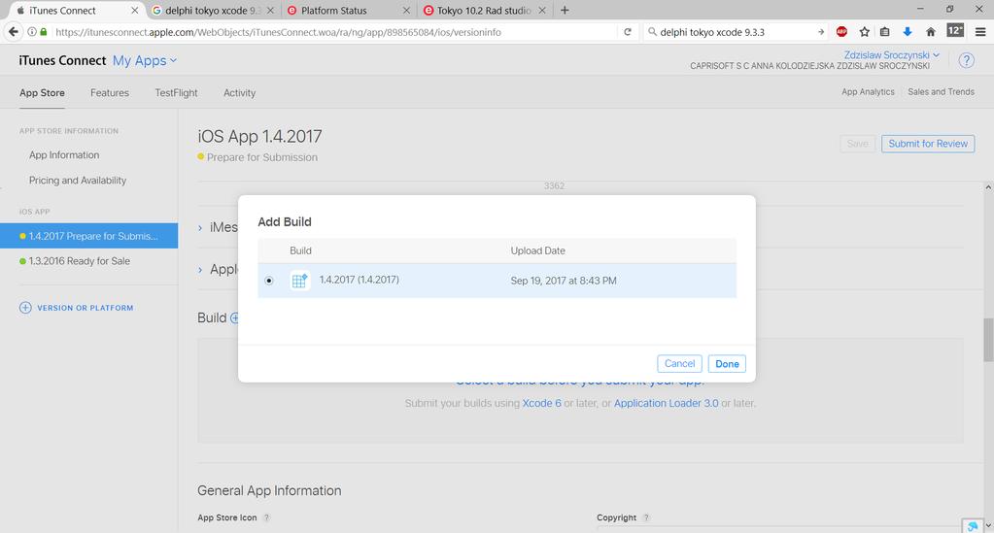Open the Application Loader 3.0 link
This screenshot has height=533, width=994.
tap(667, 403)
